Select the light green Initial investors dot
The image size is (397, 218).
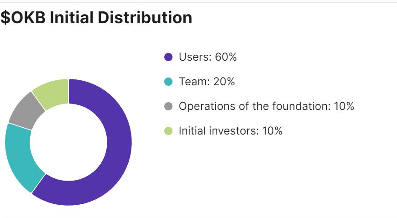pyautogui.click(x=168, y=131)
